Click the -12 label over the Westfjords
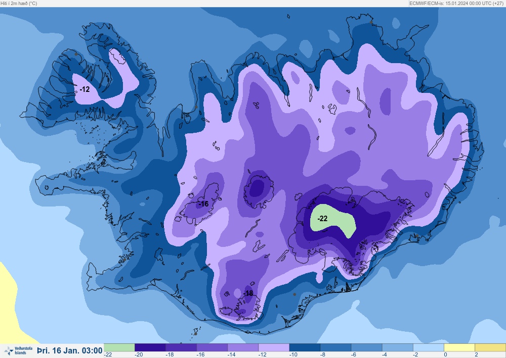 (x=85, y=89)
